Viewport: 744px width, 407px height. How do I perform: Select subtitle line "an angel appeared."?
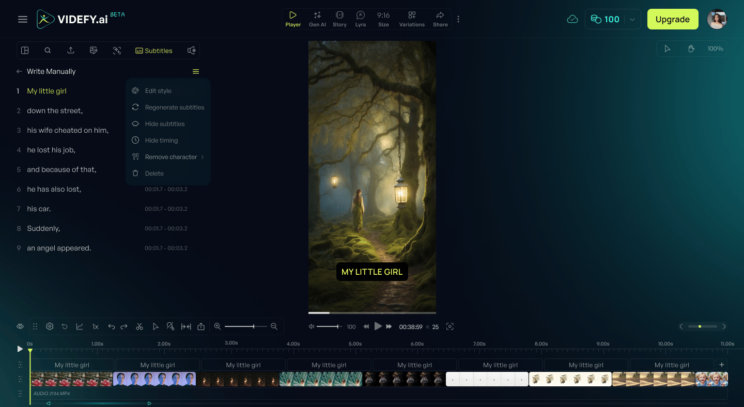pos(59,248)
